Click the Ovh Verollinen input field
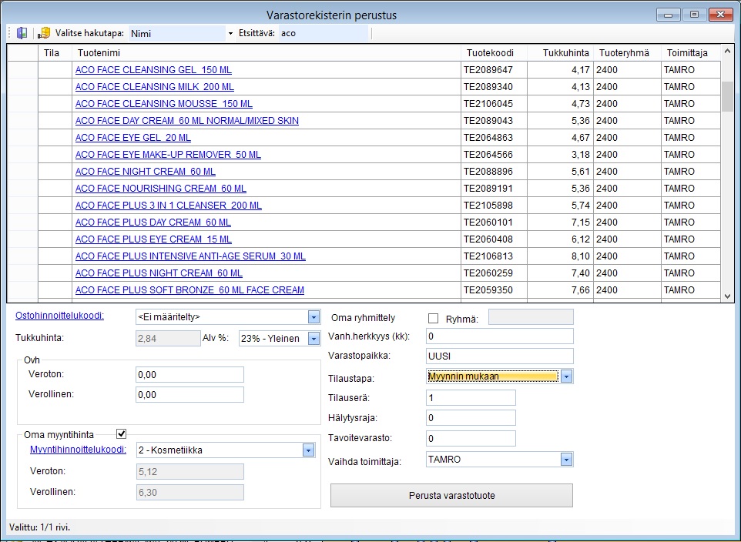The height and width of the screenshot is (542, 741). tap(189, 395)
